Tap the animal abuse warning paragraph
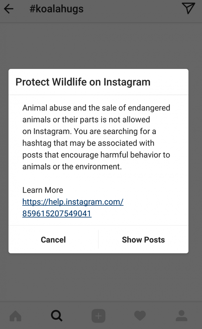 pos(96,137)
